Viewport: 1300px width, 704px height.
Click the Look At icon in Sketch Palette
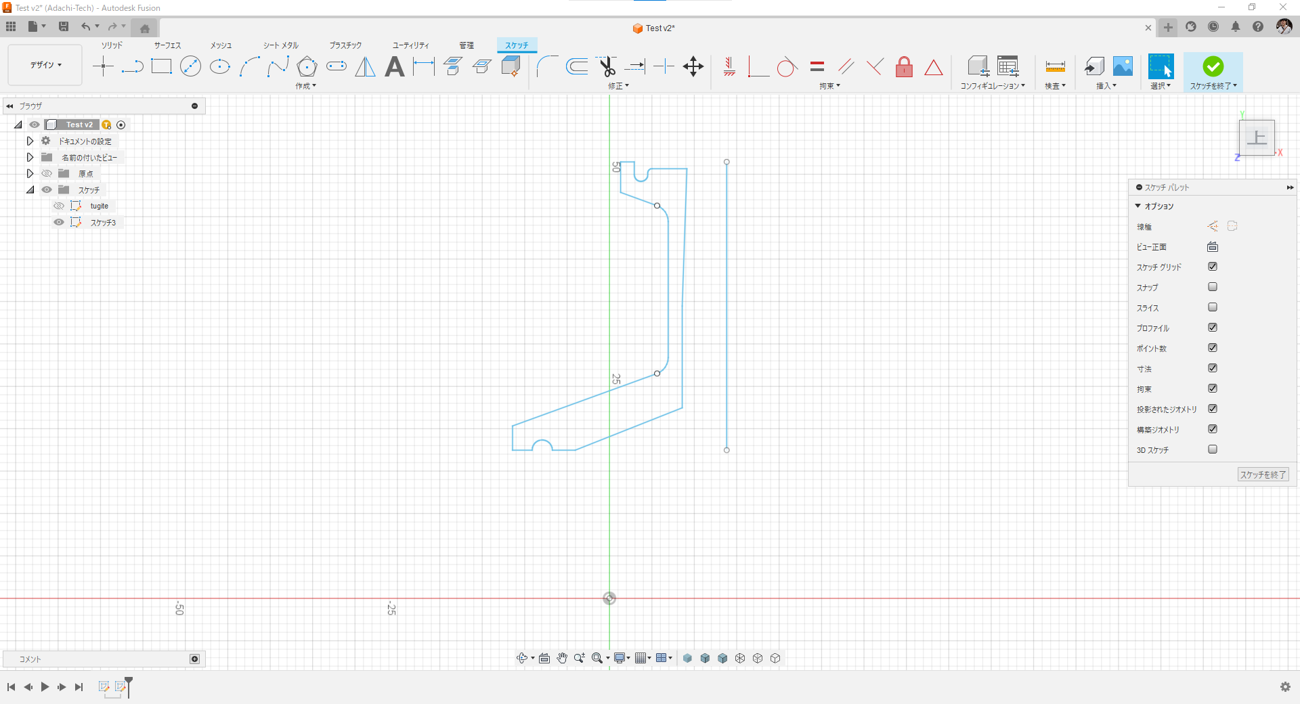click(x=1213, y=247)
